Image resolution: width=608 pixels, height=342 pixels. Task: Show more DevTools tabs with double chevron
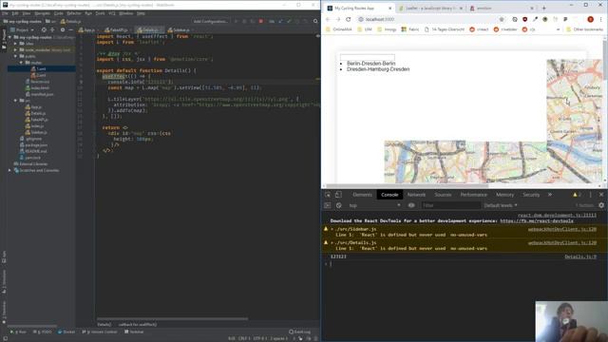(550, 195)
